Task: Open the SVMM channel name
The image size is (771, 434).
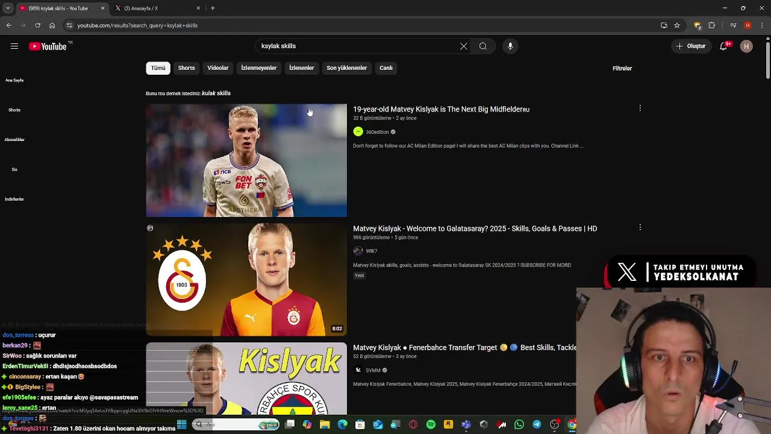Action: pos(373,370)
